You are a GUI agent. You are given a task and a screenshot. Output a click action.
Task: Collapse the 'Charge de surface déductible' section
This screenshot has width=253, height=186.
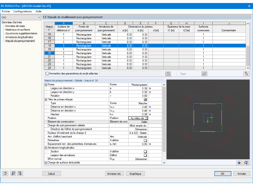(x=46, y=163)
